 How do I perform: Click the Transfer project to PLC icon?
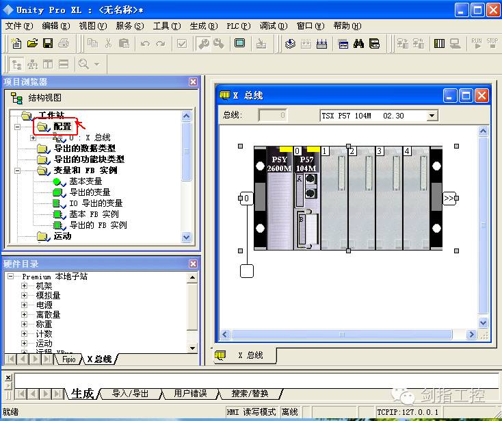tap(402, 43)
